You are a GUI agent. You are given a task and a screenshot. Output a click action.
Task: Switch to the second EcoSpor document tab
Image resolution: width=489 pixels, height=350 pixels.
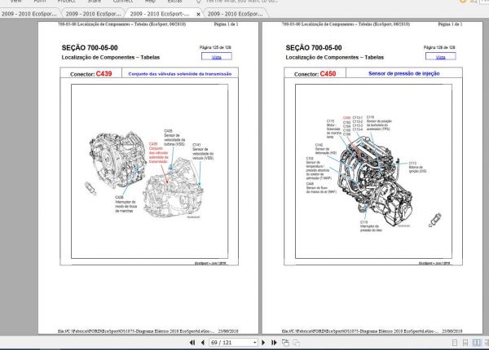point(93,14)
